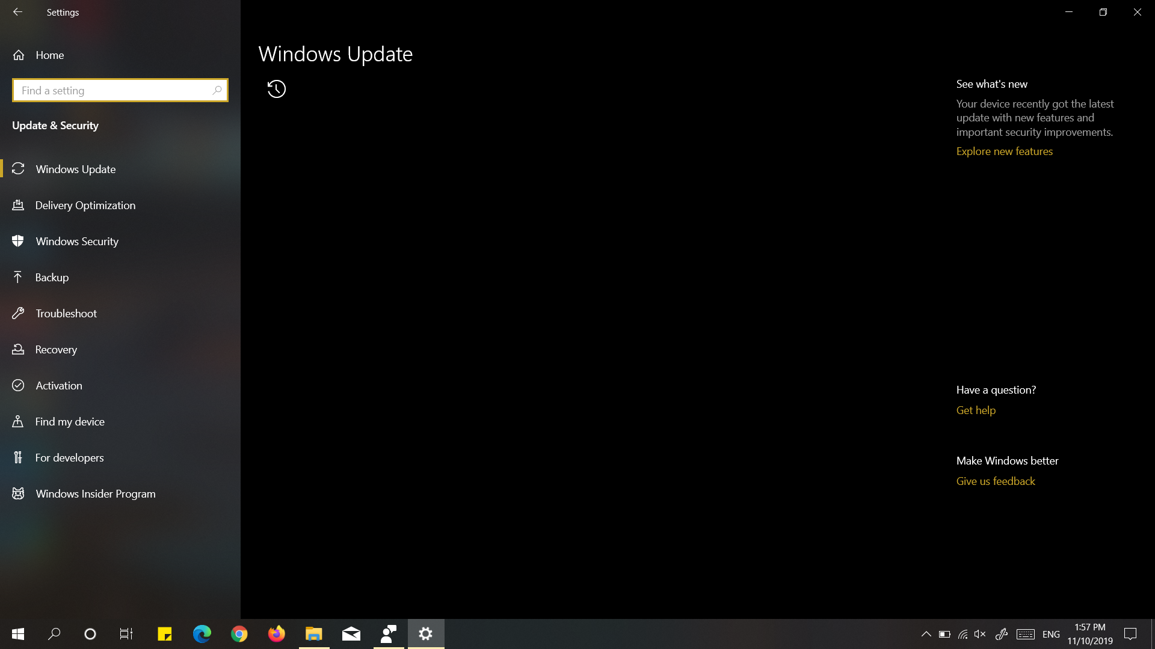Open Mail app from taskbar

tap(351, 634)
